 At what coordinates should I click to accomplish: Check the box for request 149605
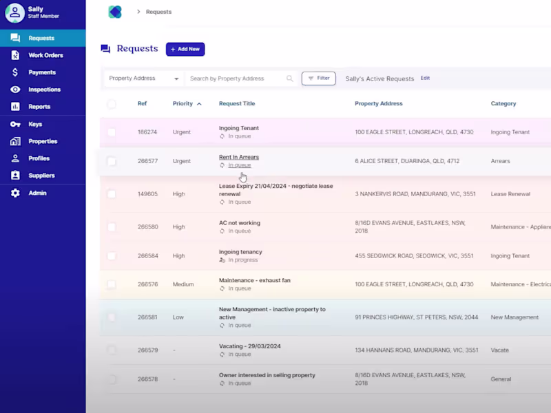(112, 194)
